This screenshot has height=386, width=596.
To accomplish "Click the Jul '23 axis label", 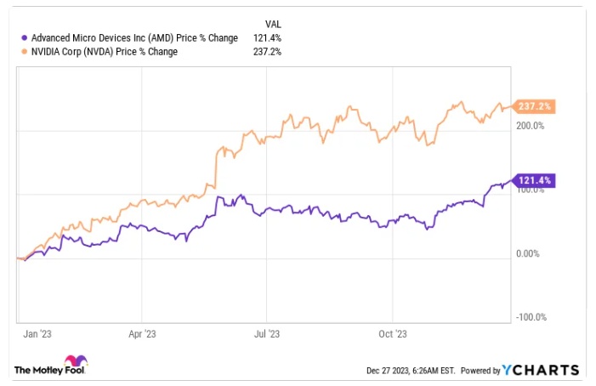I will 267,334.
